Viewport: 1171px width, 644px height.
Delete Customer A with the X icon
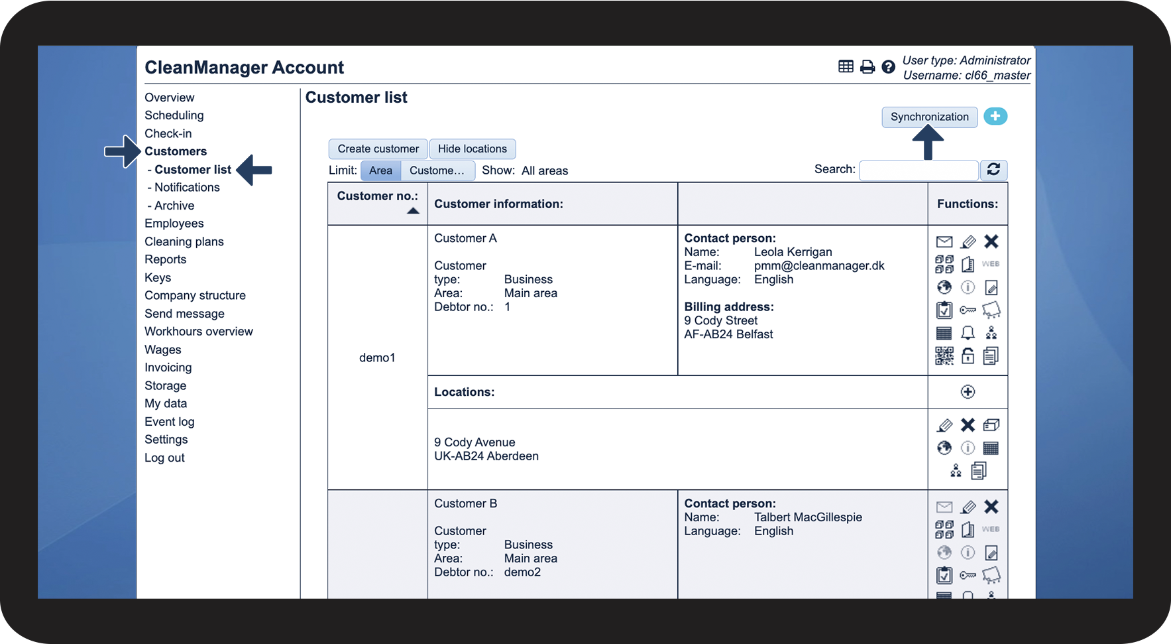coord(991,241)
